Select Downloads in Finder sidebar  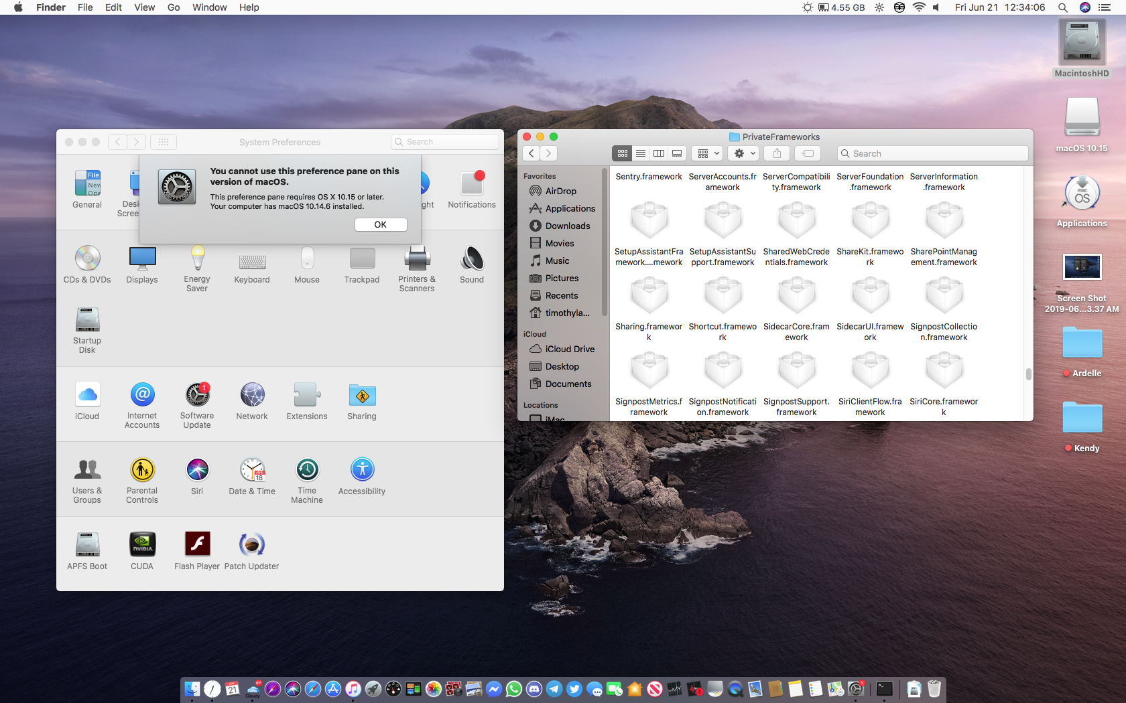560,226
